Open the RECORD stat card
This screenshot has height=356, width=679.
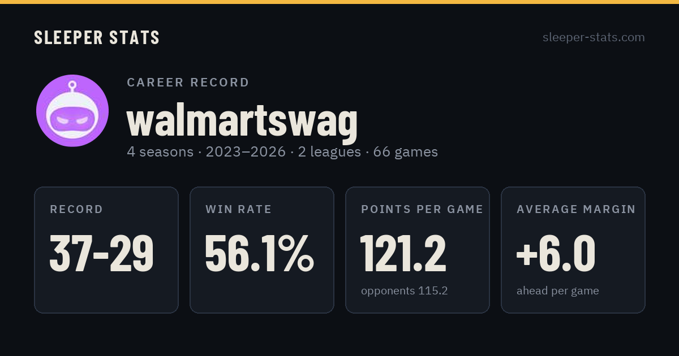106,250
